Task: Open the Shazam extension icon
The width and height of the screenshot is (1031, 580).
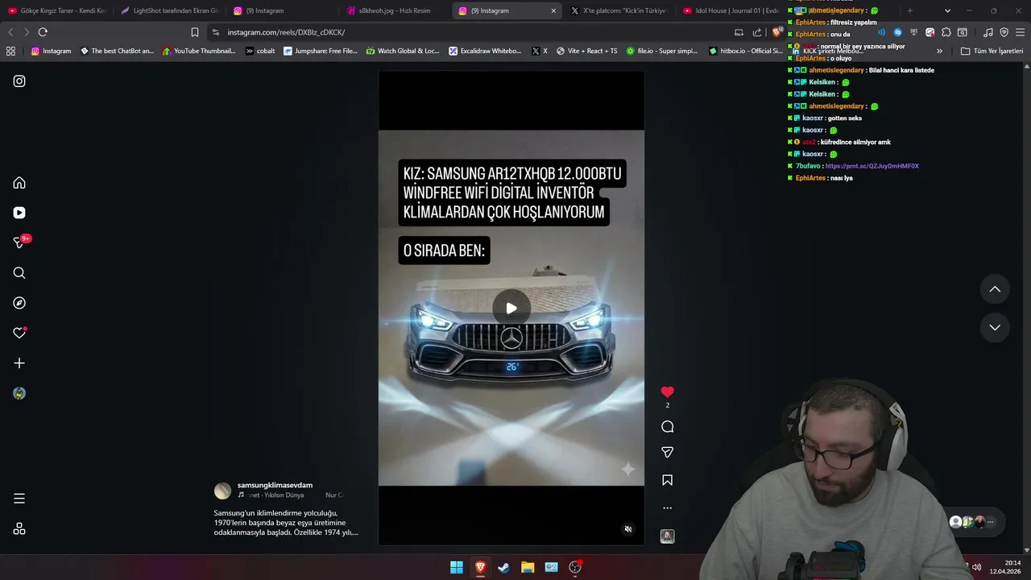Action: pyautogui.click(x=897, y=32)
